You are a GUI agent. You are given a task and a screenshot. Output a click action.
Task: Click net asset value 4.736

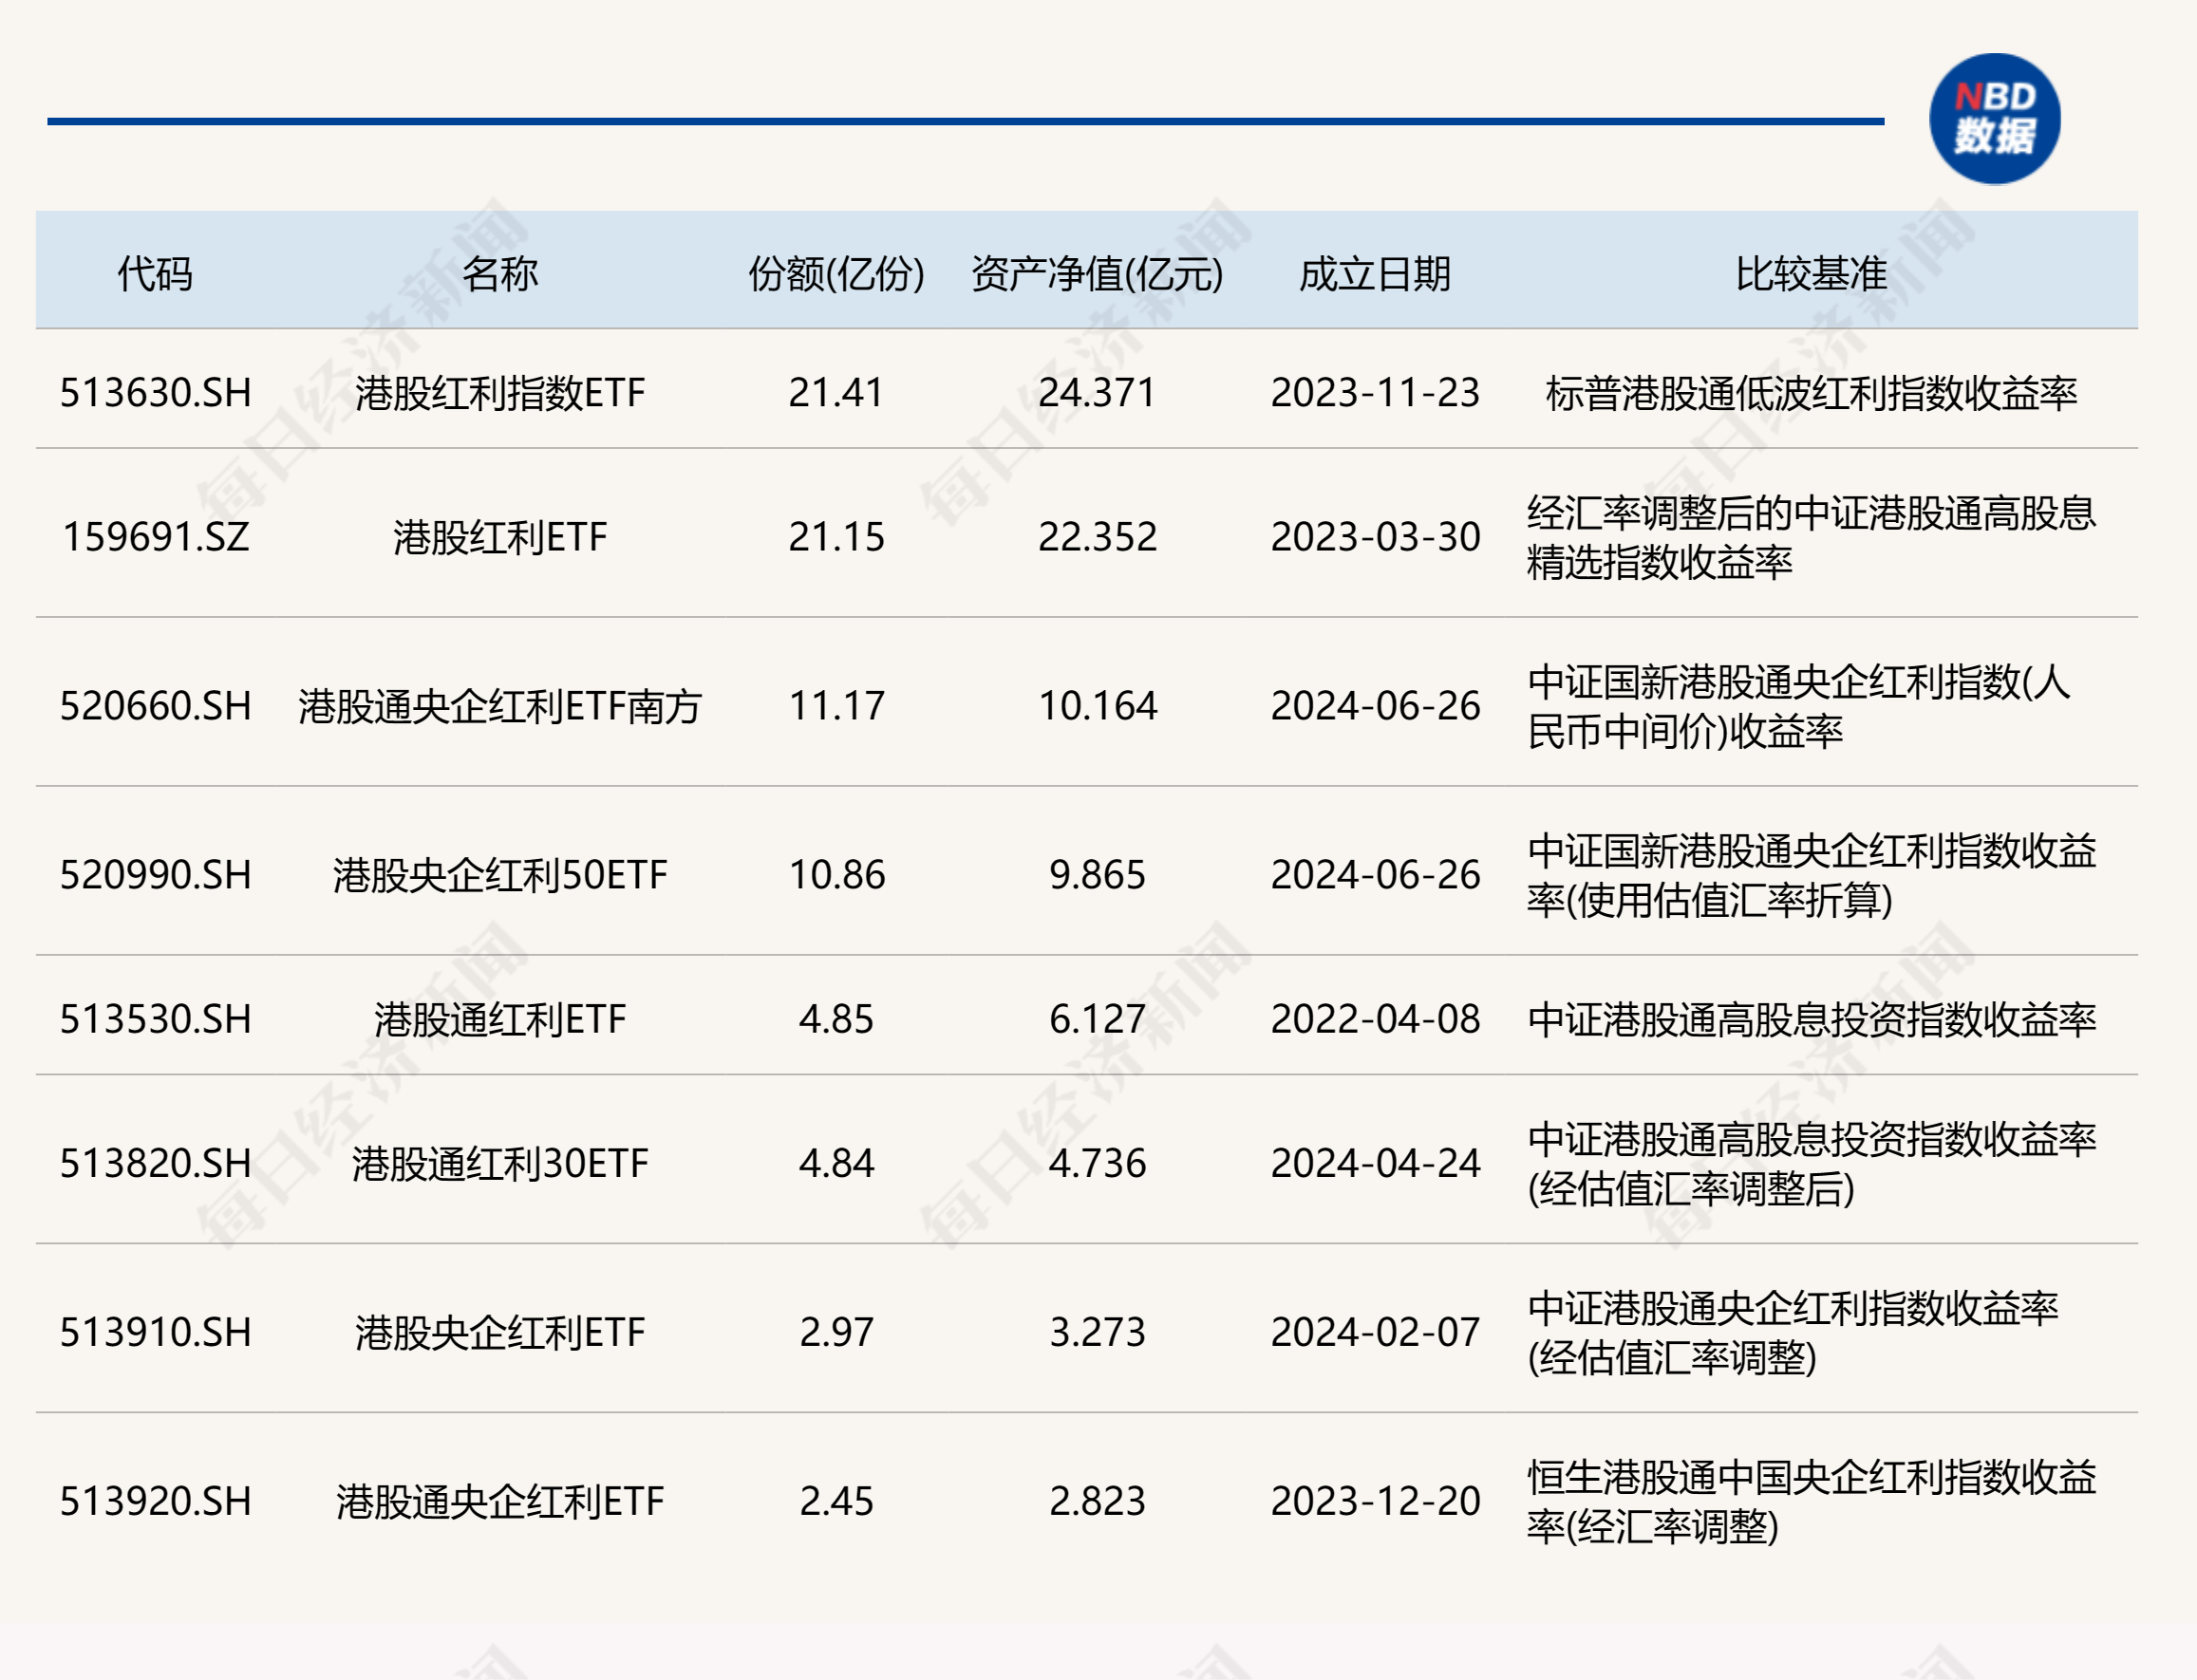pyautogui.click(x=1098, y=1163)
